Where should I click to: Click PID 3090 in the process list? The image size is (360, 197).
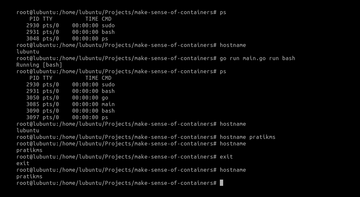pos(32,111)
